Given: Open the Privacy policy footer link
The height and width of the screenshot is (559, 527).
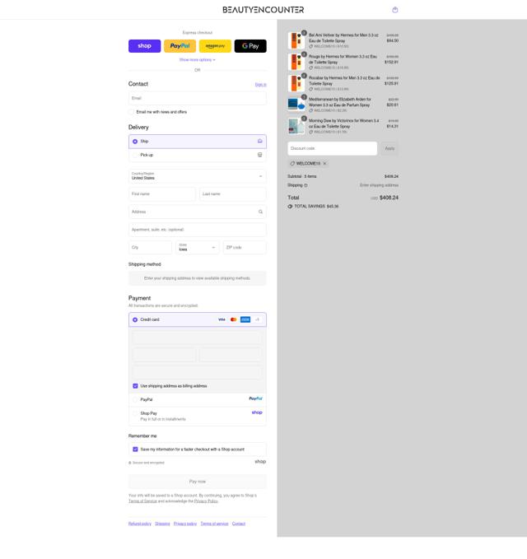Looking at the screenshot, I should click(x=185, y=524).
